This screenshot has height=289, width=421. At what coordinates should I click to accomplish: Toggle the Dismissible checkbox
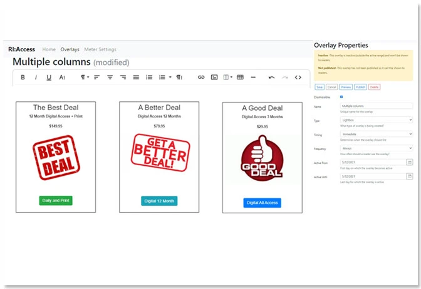click(x=341, y=97)
